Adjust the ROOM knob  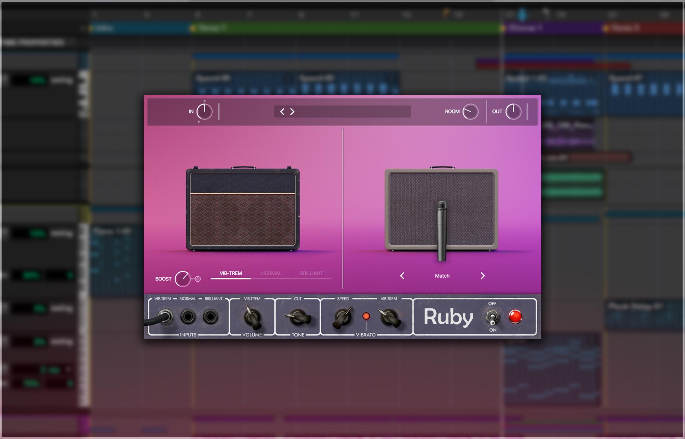pos(470,112)
